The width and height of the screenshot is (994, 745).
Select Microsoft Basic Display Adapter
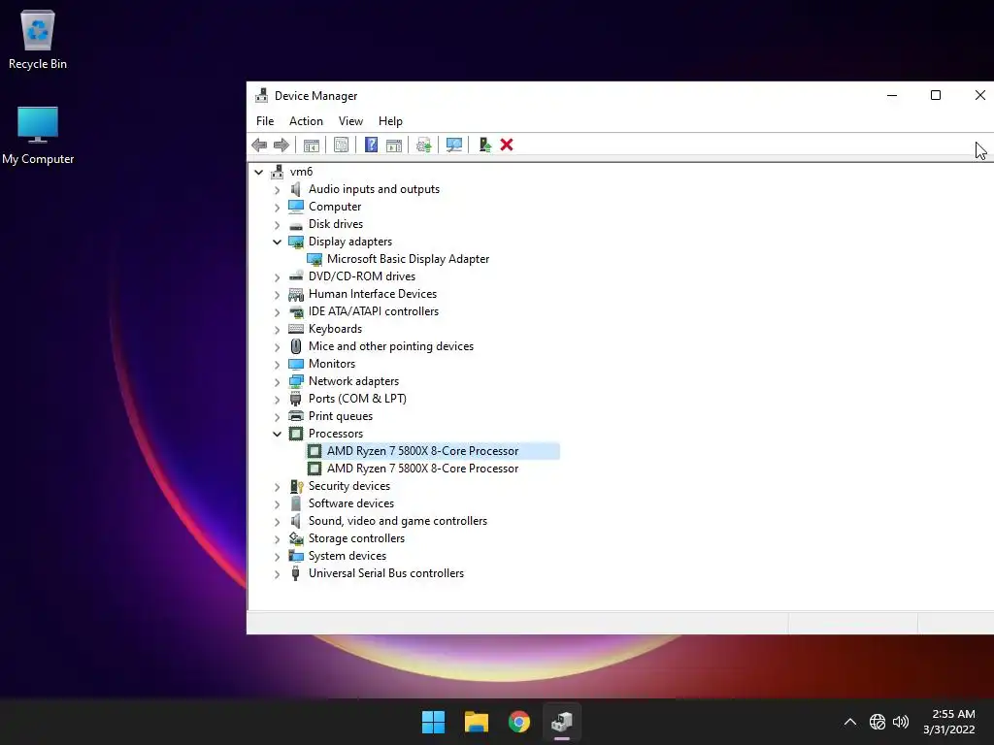[x=408, y=259]
